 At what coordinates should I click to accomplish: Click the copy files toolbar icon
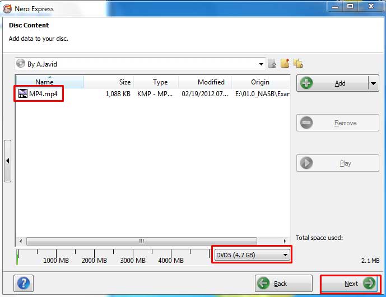[x=298, y=63]
